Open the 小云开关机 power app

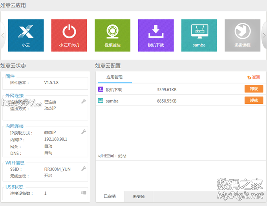[69, 35]
